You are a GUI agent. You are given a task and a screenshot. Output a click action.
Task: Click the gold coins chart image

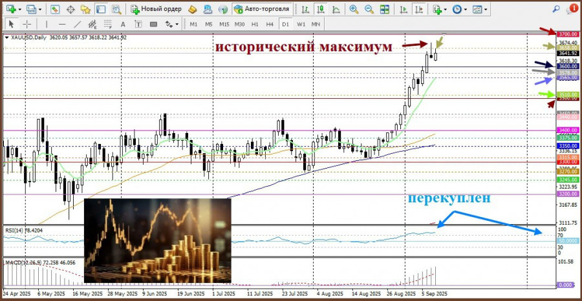157,240
